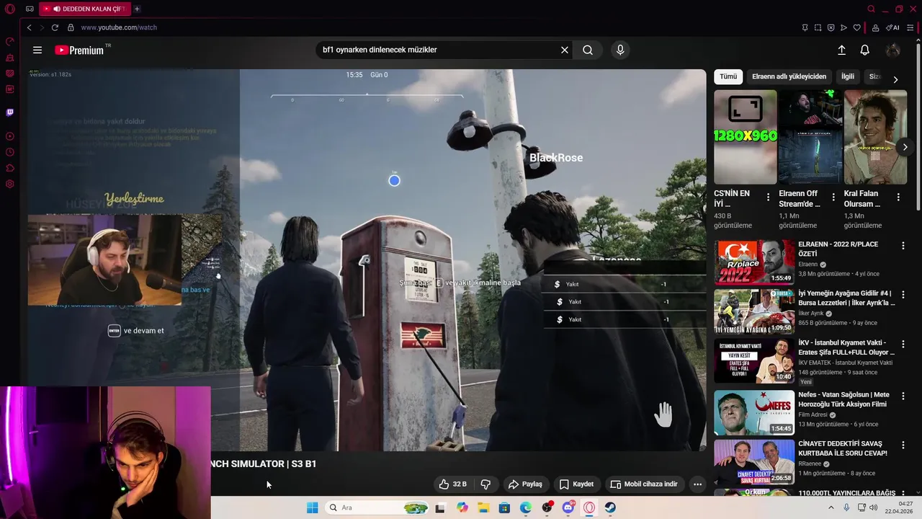Open Opera settings gear in sidebar
The image size is (922, 519).
pyautogui.click(x=9, y=184)
